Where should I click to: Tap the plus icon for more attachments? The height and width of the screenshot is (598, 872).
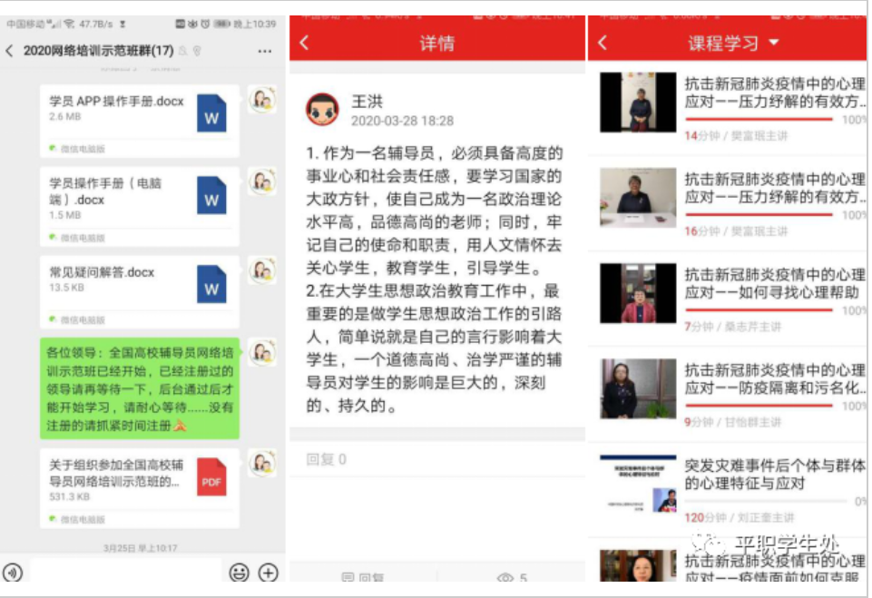point(269,573)
